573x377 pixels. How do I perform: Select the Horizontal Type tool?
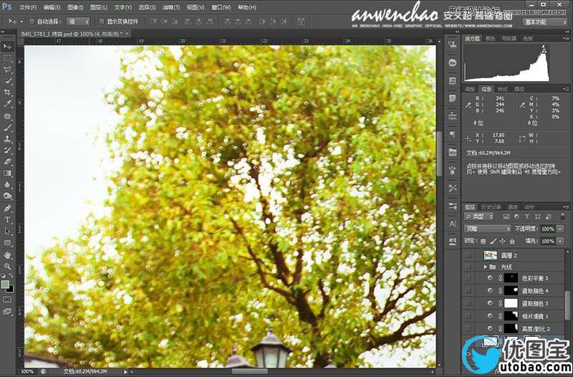[7, 220]
